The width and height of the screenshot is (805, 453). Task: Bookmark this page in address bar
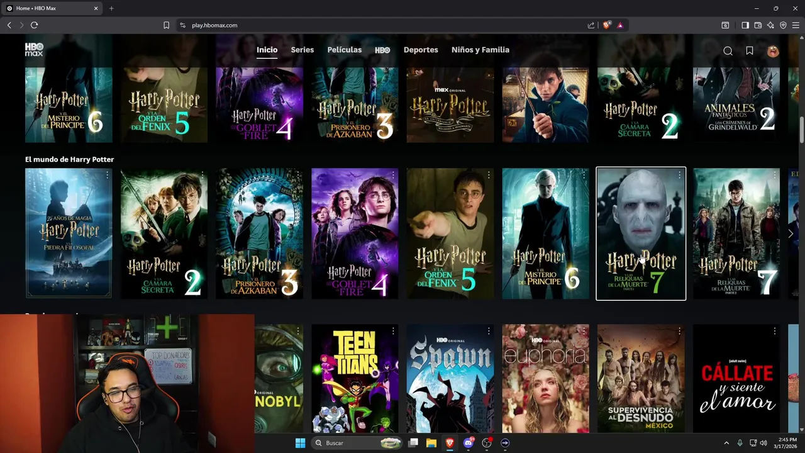(166, 25)
